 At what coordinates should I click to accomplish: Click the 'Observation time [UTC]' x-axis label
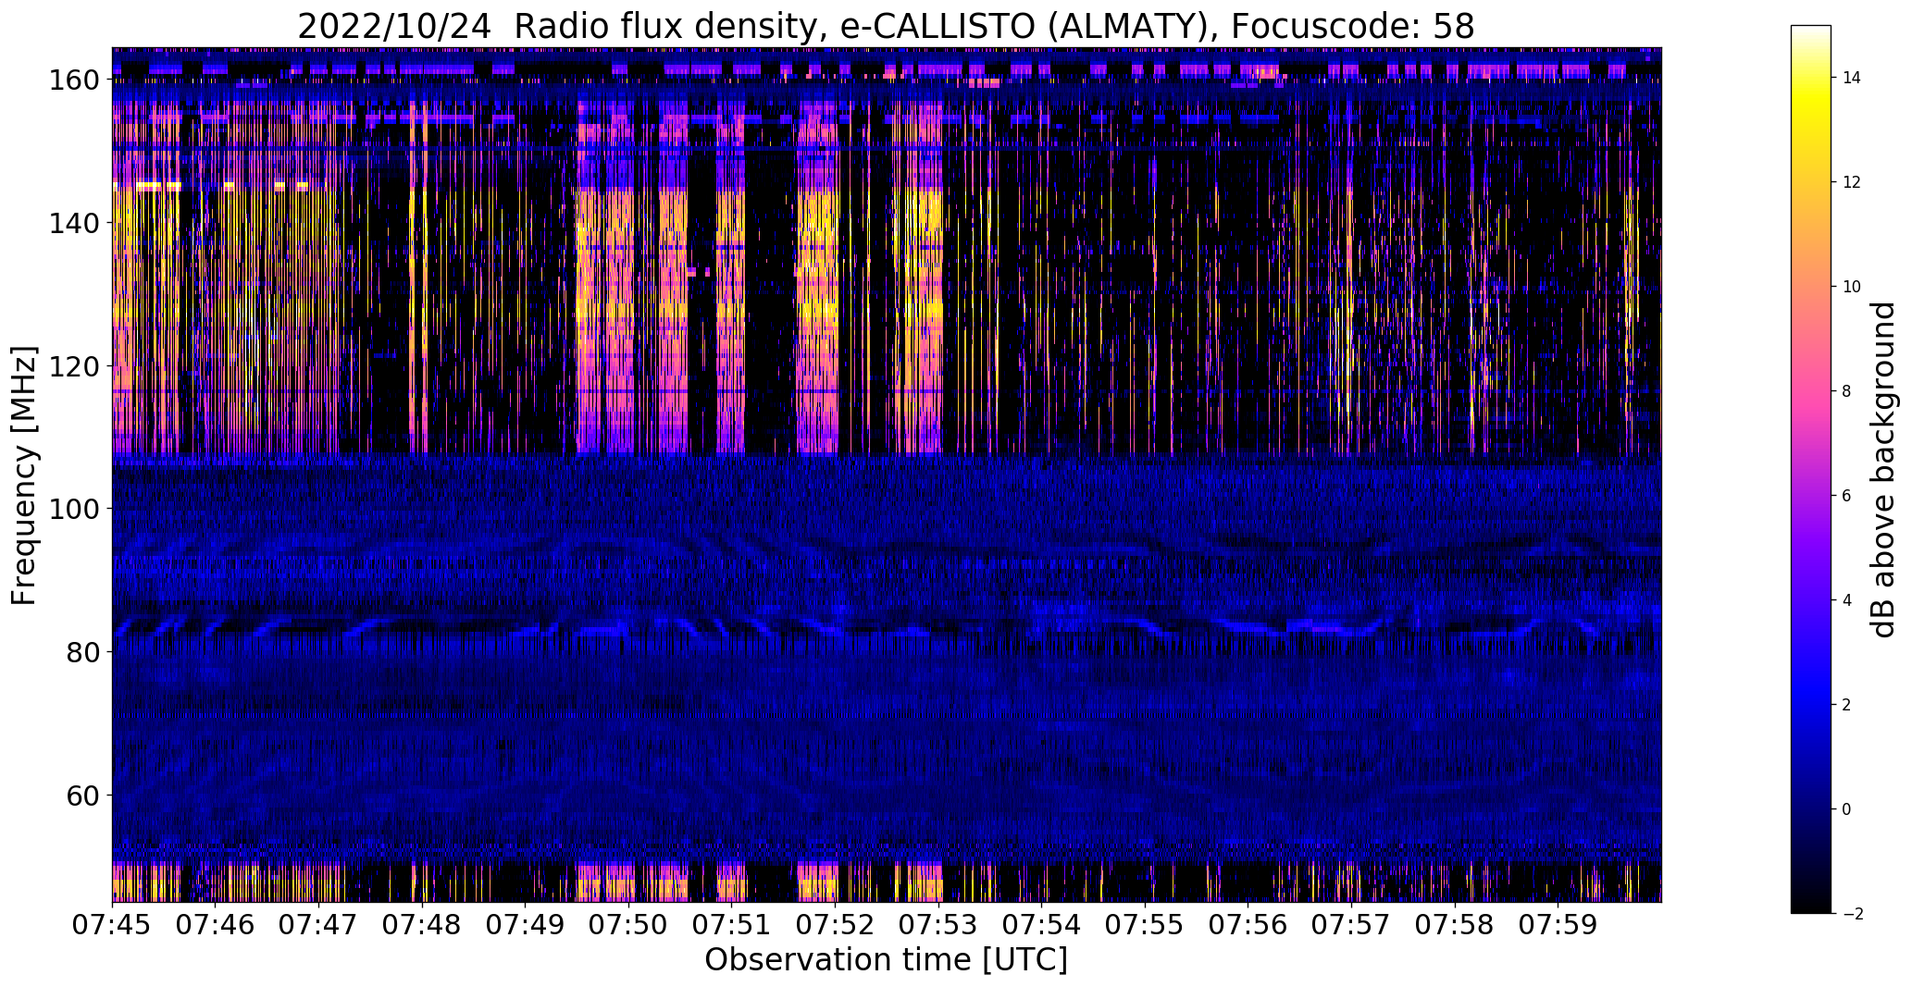tap(886, 960)
